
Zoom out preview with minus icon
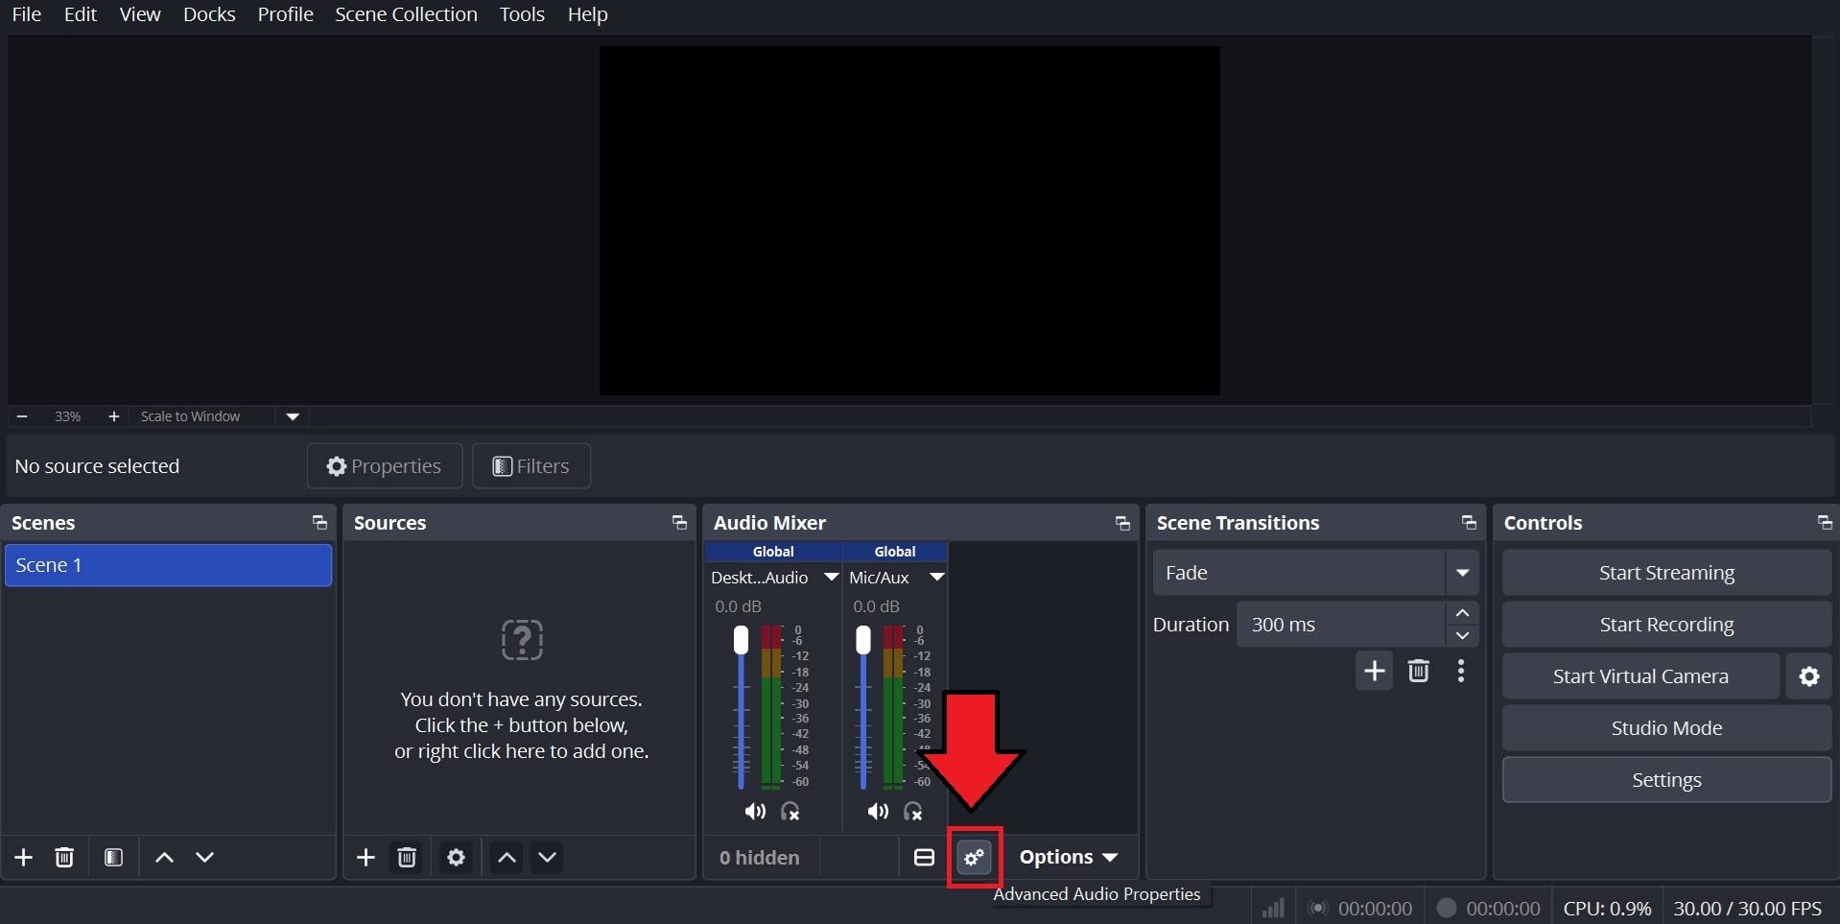(x=22, y=416)
